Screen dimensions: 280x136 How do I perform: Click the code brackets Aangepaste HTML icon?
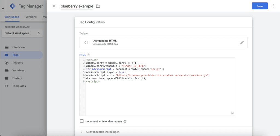86,43
